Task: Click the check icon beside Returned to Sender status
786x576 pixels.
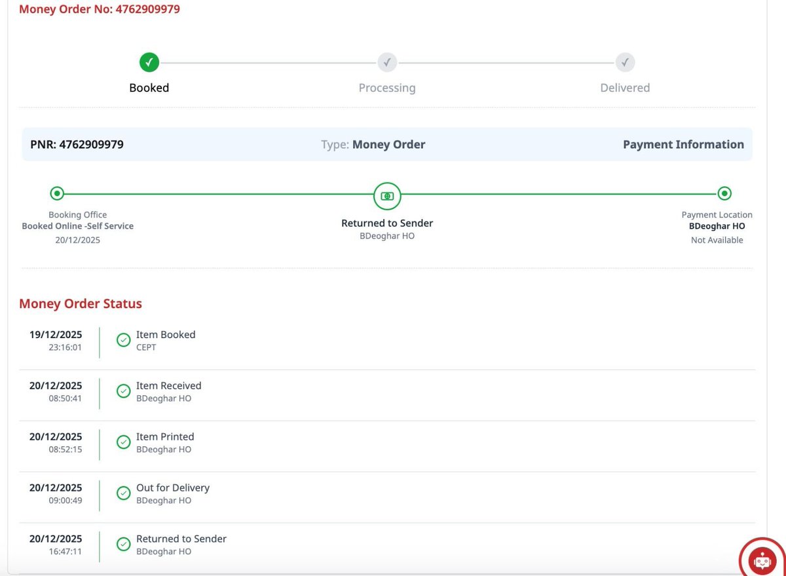Action: point(123,544)
